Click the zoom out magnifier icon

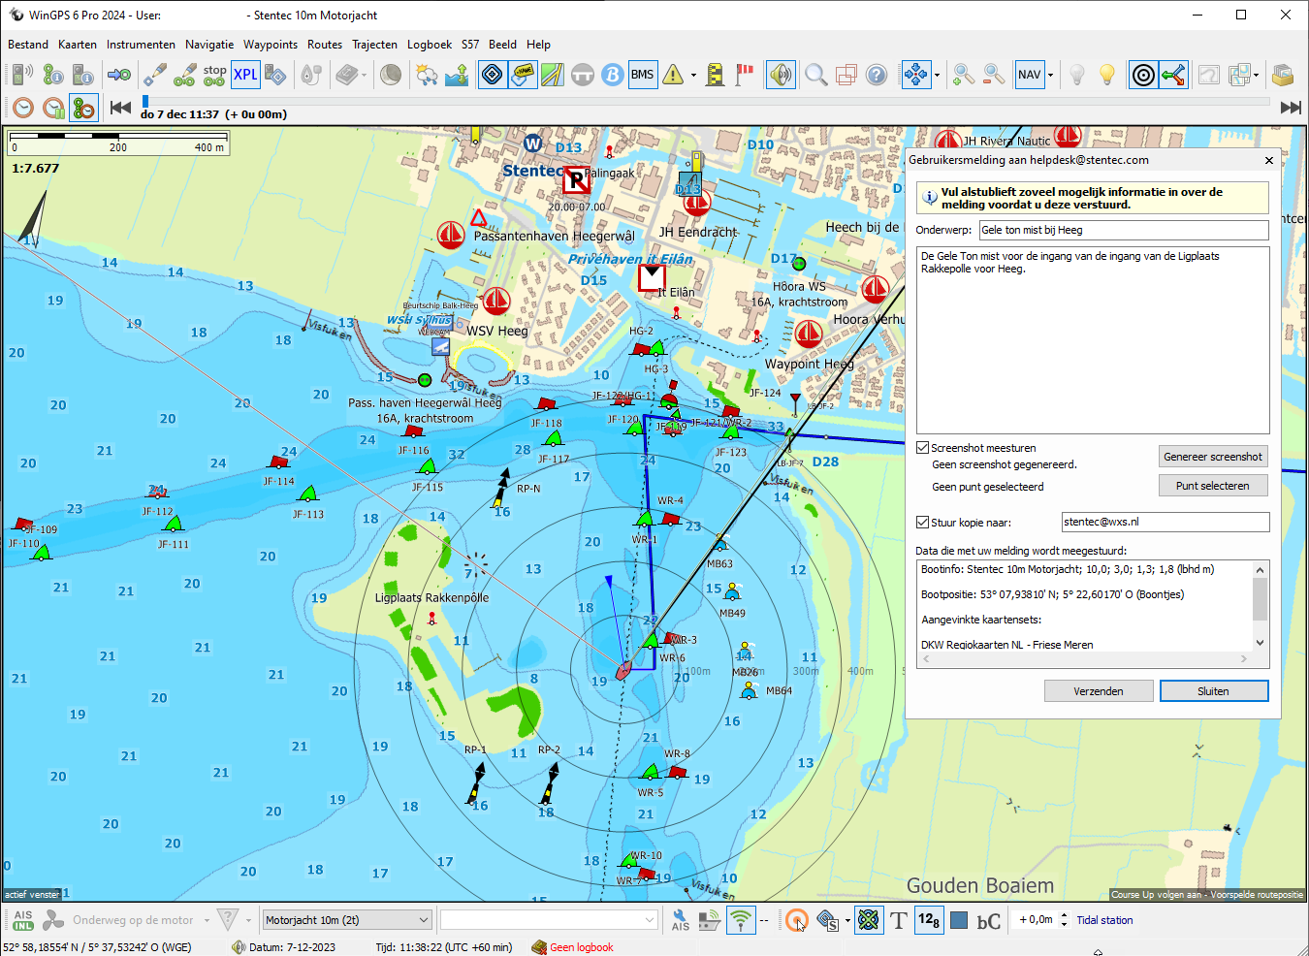point(994,75)
